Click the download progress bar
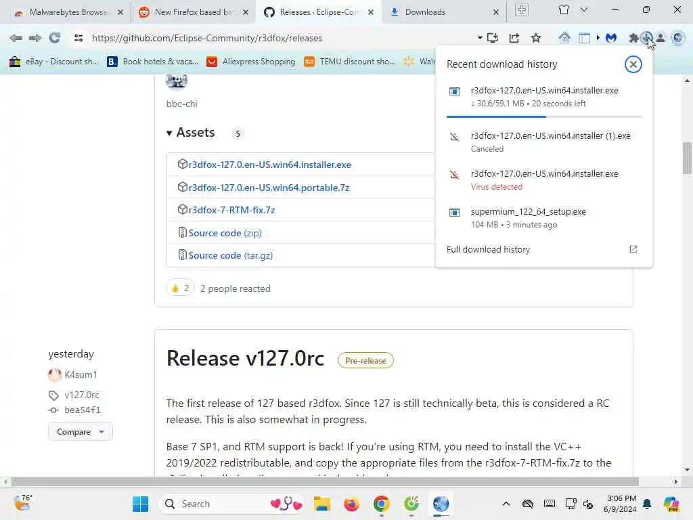The image size is (693, 520). [x=544, y=116]
